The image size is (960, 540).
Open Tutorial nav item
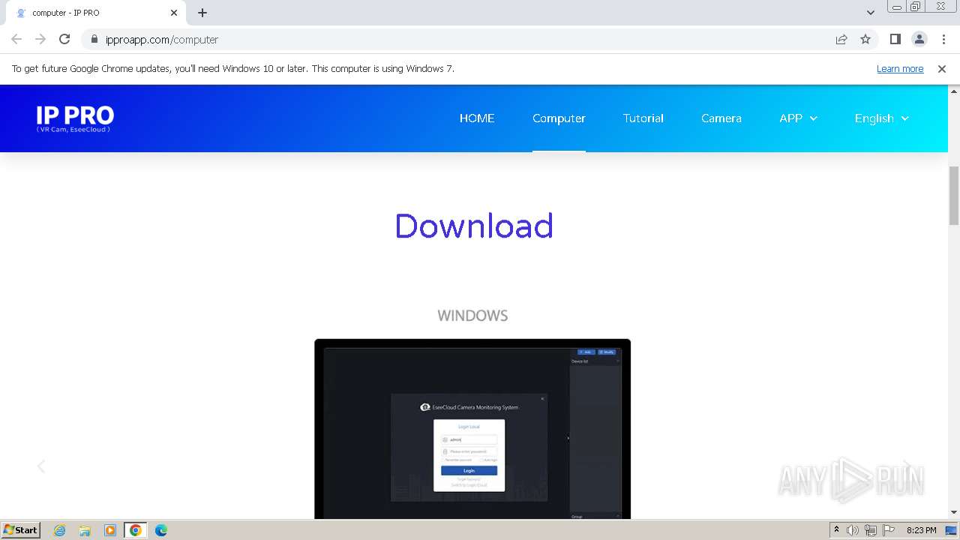point(643,118)
